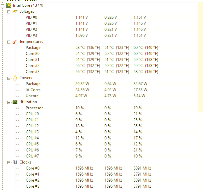Collapse the Powers section
This screenshot has width=203, height=191.
[9, 78]
